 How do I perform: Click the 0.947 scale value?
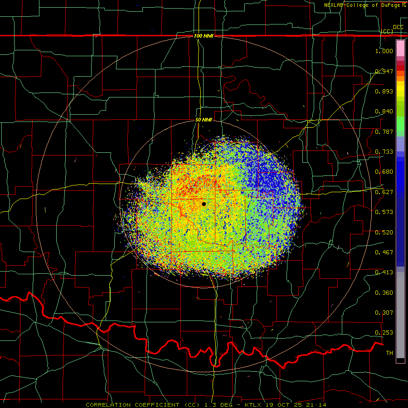tap(384, 71)
